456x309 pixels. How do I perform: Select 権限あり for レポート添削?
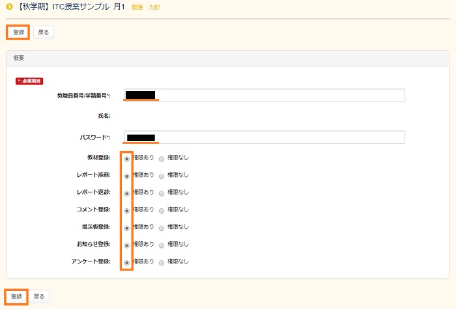tap(126, 176)
